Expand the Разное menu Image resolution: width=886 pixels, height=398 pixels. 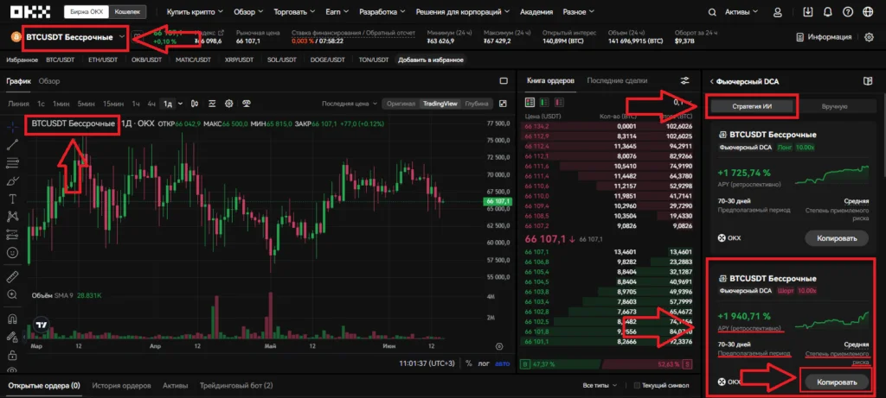[579, 12]
